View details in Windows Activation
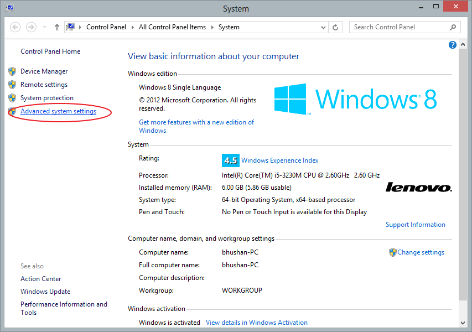Screen dimensions: 472x332 256,323
